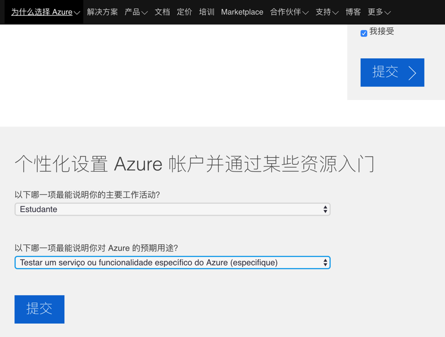Open the Estudante work activity dropdown
The height and width of the screenshot is (337, 445).
point(172,209)
